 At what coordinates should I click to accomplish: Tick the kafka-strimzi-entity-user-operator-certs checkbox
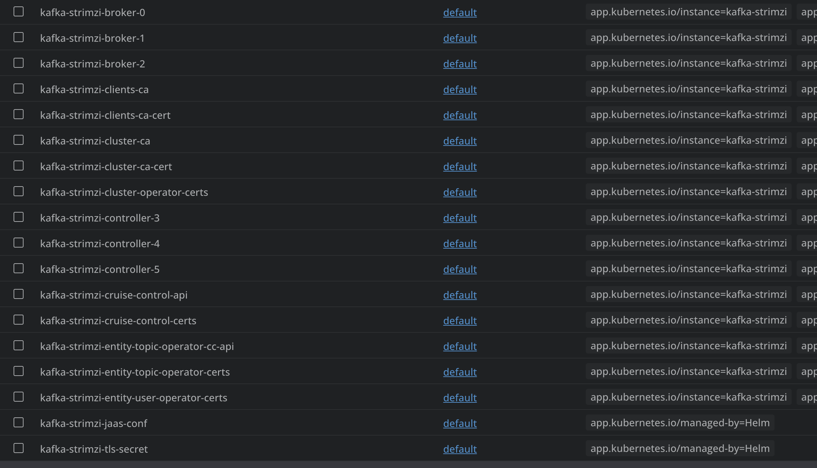click(19, 397)
